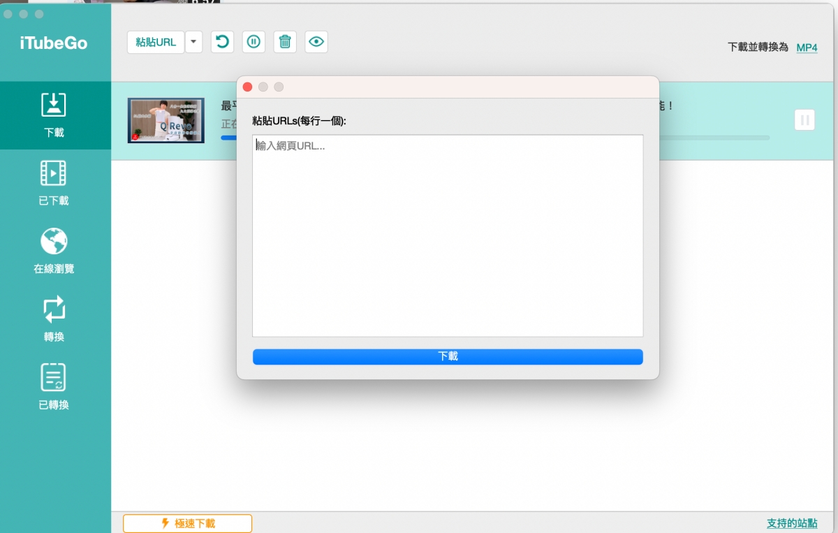Open the 下載 (Download) sidebar section
838x533 pixels.
(x=54, y=115)
